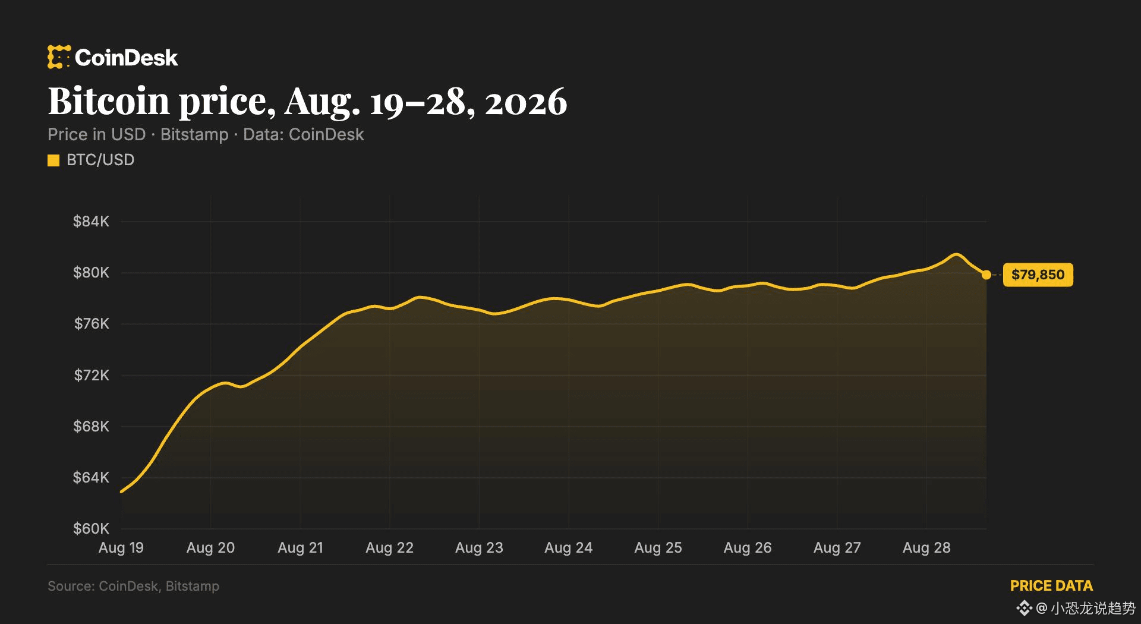This screenshot has width=1141, height=624.
Task: Click the chart title 'Bitcoin price, Aug. 19–28, 2026'
Action: [307, 101]
